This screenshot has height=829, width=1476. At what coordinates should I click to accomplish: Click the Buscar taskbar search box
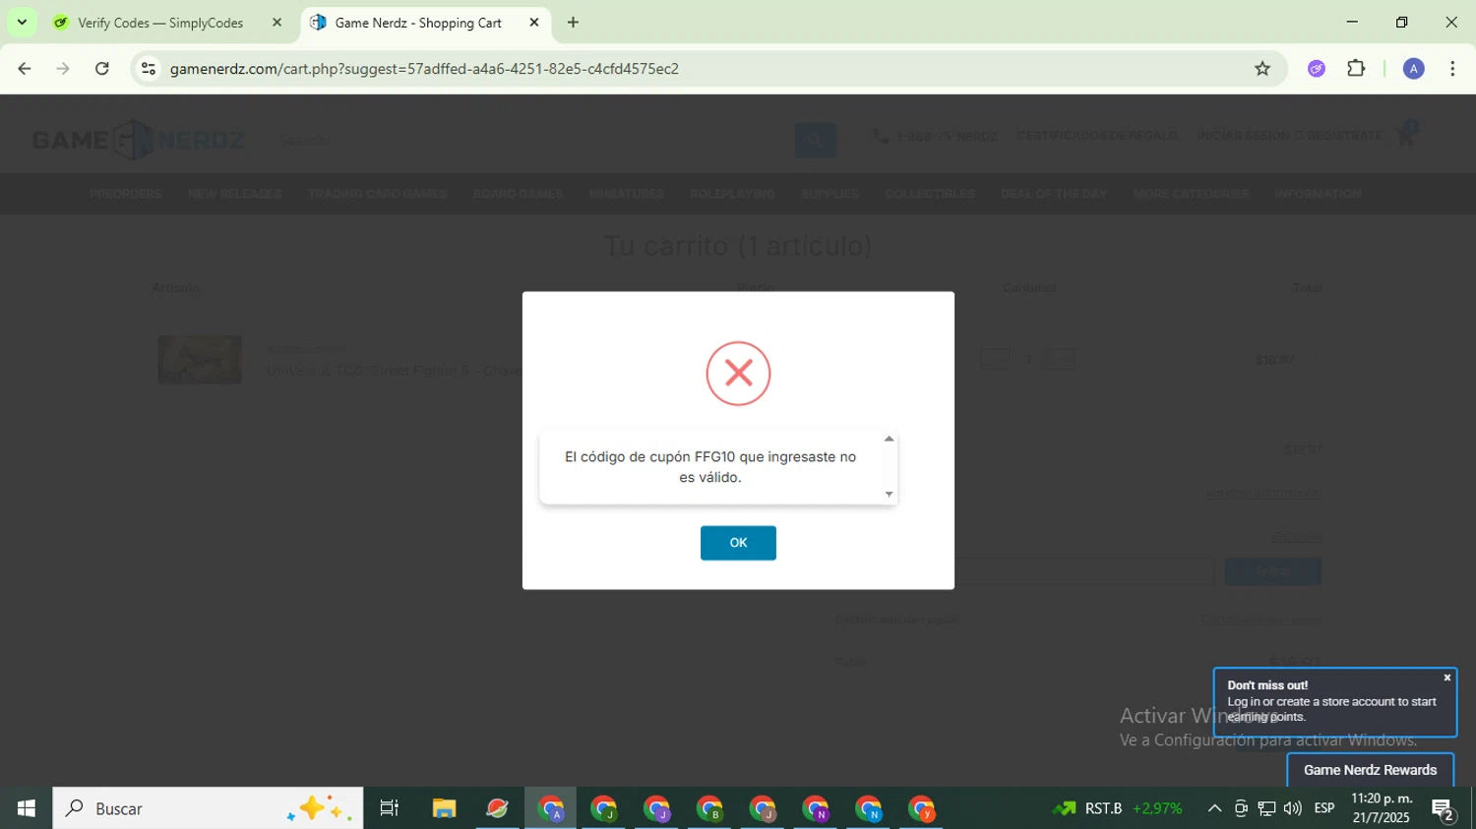[208, 808]
